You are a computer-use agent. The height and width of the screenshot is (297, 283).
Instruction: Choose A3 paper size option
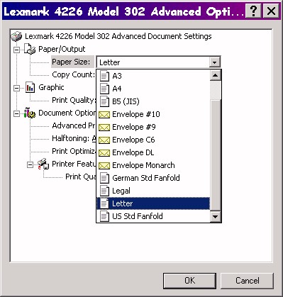click(153, 76)
